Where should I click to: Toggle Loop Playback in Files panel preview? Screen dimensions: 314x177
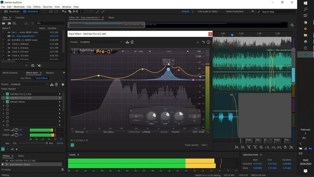pos(33,65)
